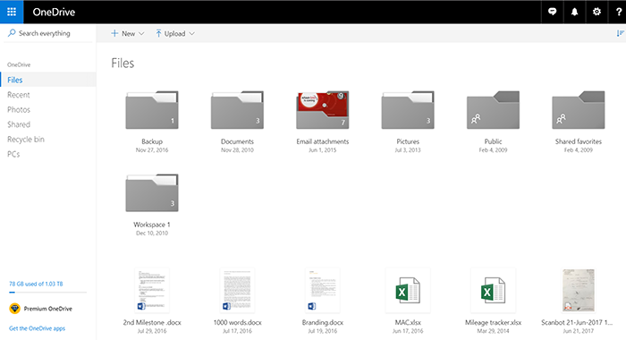Click the Shared favorites label

(579, 141)
